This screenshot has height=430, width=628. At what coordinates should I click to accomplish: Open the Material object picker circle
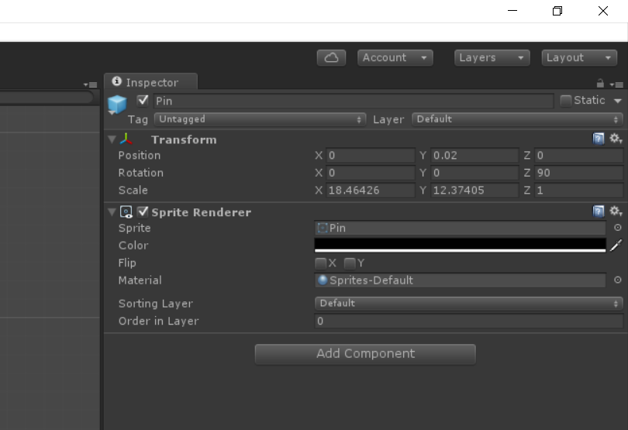(618, 280)
